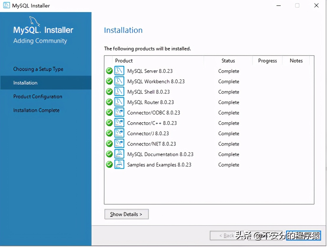This screenshot has width=327, height=247.
Task: Click the Complete status of Connector/J
Action: (229, 134)
